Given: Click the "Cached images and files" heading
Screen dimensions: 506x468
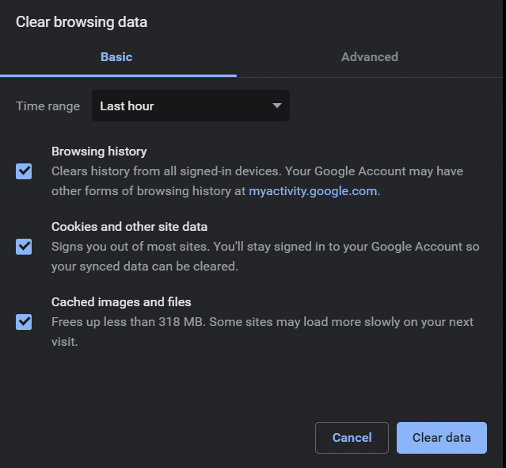Looking at the screenshot, I should [121, 302].
